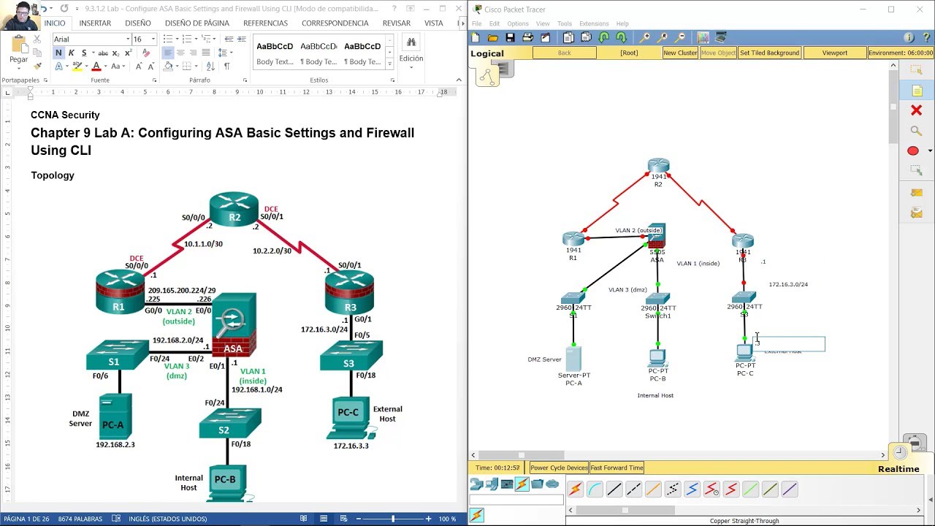Toggle align left in Word

tap(168, 53)
